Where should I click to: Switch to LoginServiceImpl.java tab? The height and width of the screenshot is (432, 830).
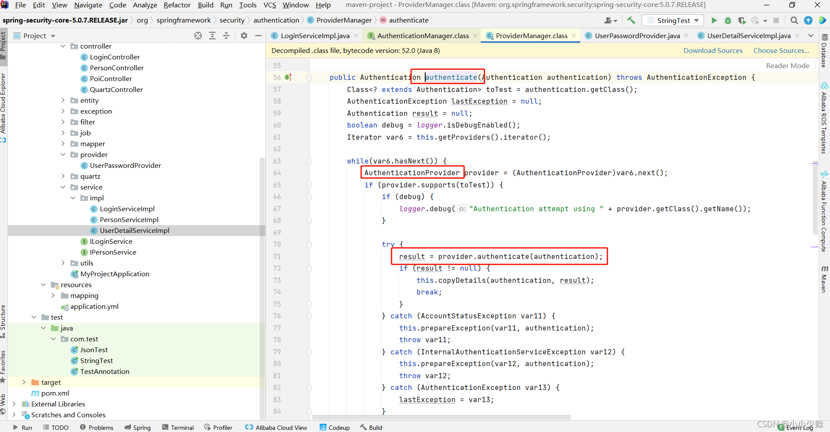315,36
